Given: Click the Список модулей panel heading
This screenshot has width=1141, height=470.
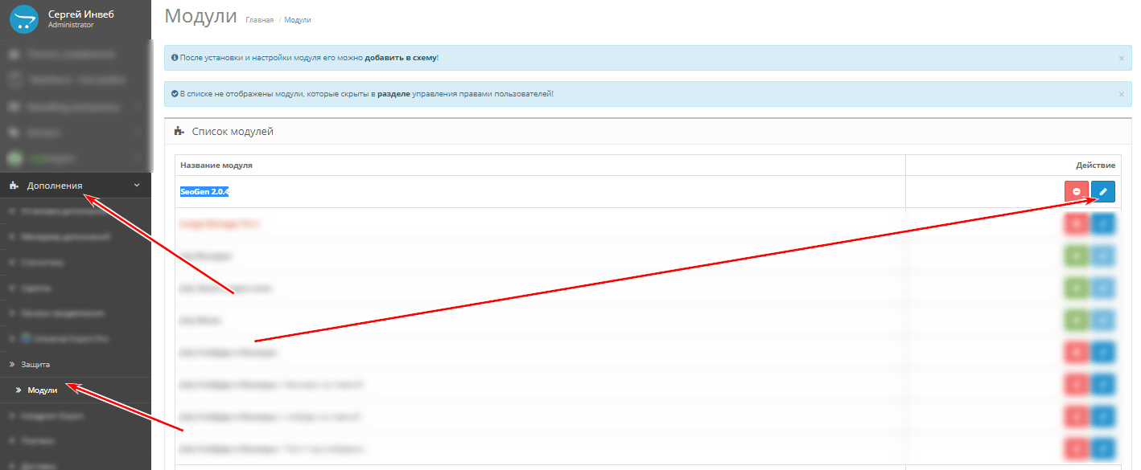Looking at the screenshot, I should (x=233, y=131).
